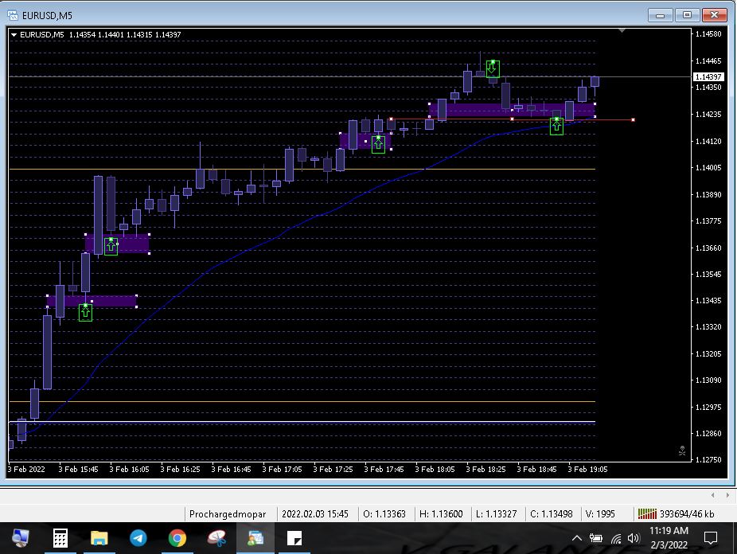
Task: Click the EURUSD,M5 chart window icon
Action: pos(13,15)
